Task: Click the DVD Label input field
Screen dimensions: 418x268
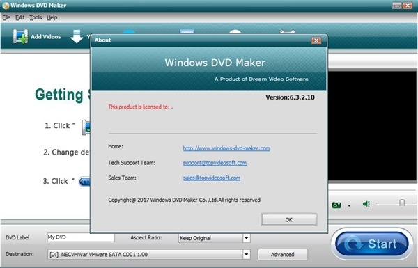Action: pos(81,237)
